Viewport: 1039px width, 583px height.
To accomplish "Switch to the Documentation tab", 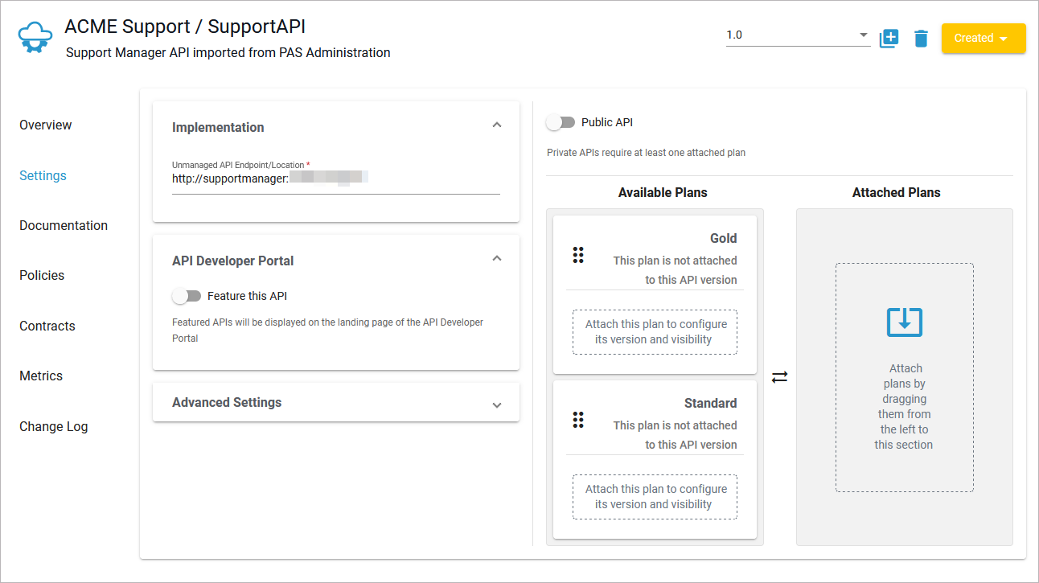I will click(64, 225).
